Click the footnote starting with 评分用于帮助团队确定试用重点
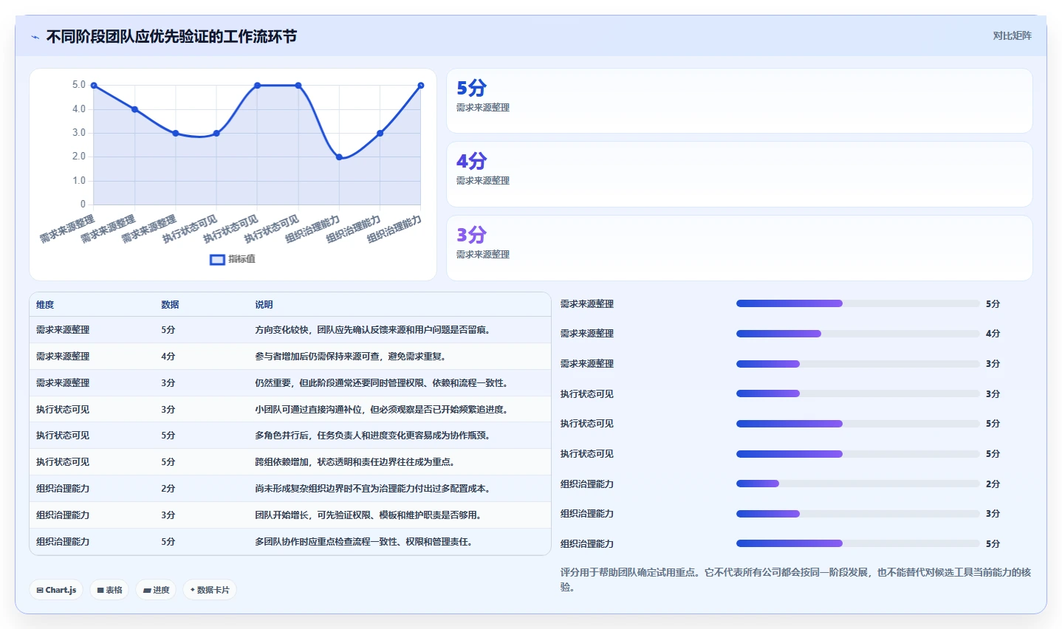The width and height of the screenshot is (1062, 629). point(795,580)
